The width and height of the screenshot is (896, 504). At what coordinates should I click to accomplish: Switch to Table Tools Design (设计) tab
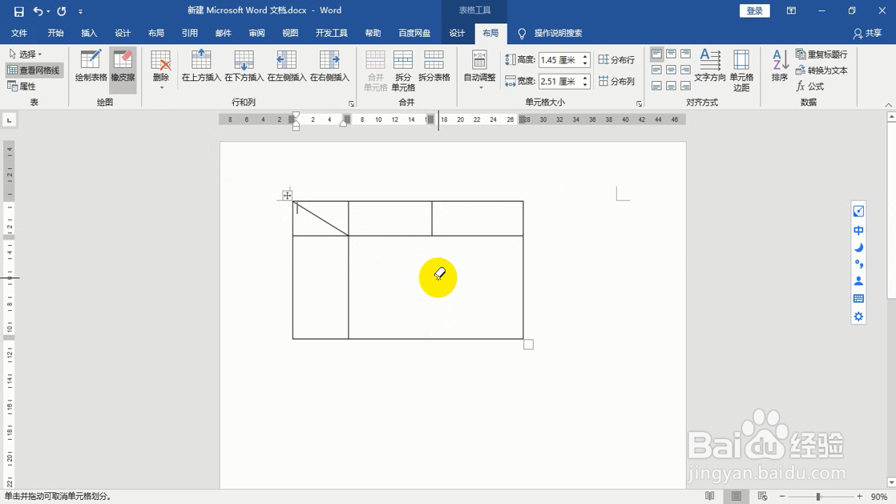click(457, 33)
